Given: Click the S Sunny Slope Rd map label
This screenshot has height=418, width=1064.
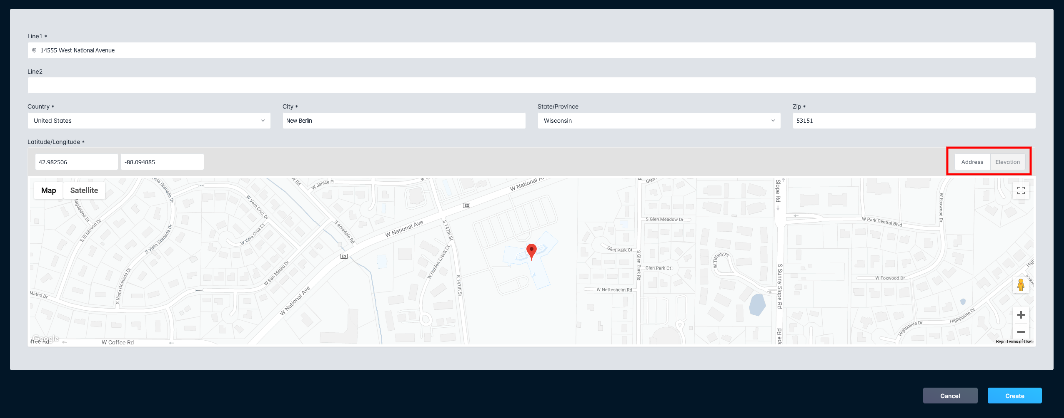Looking at the screenshot, I should (779, 286).
